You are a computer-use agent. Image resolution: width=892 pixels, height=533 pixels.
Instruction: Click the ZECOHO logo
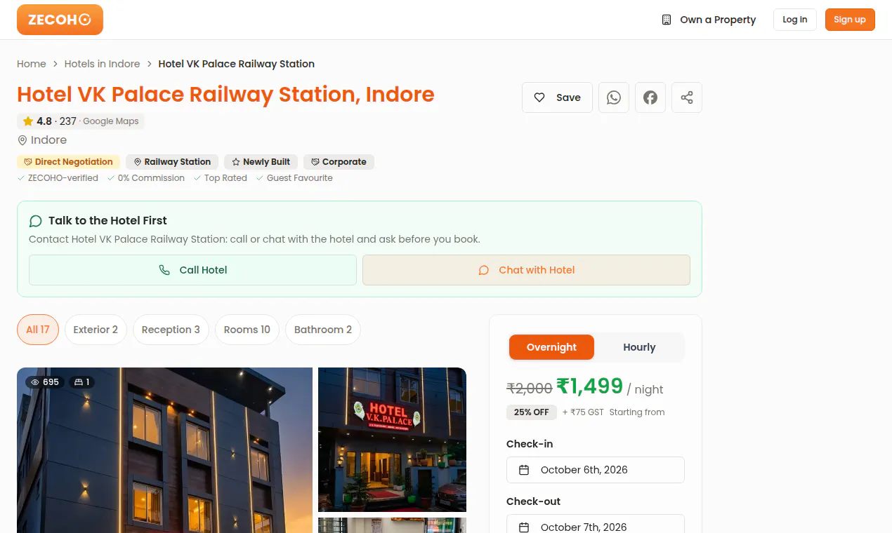point(60,20)
